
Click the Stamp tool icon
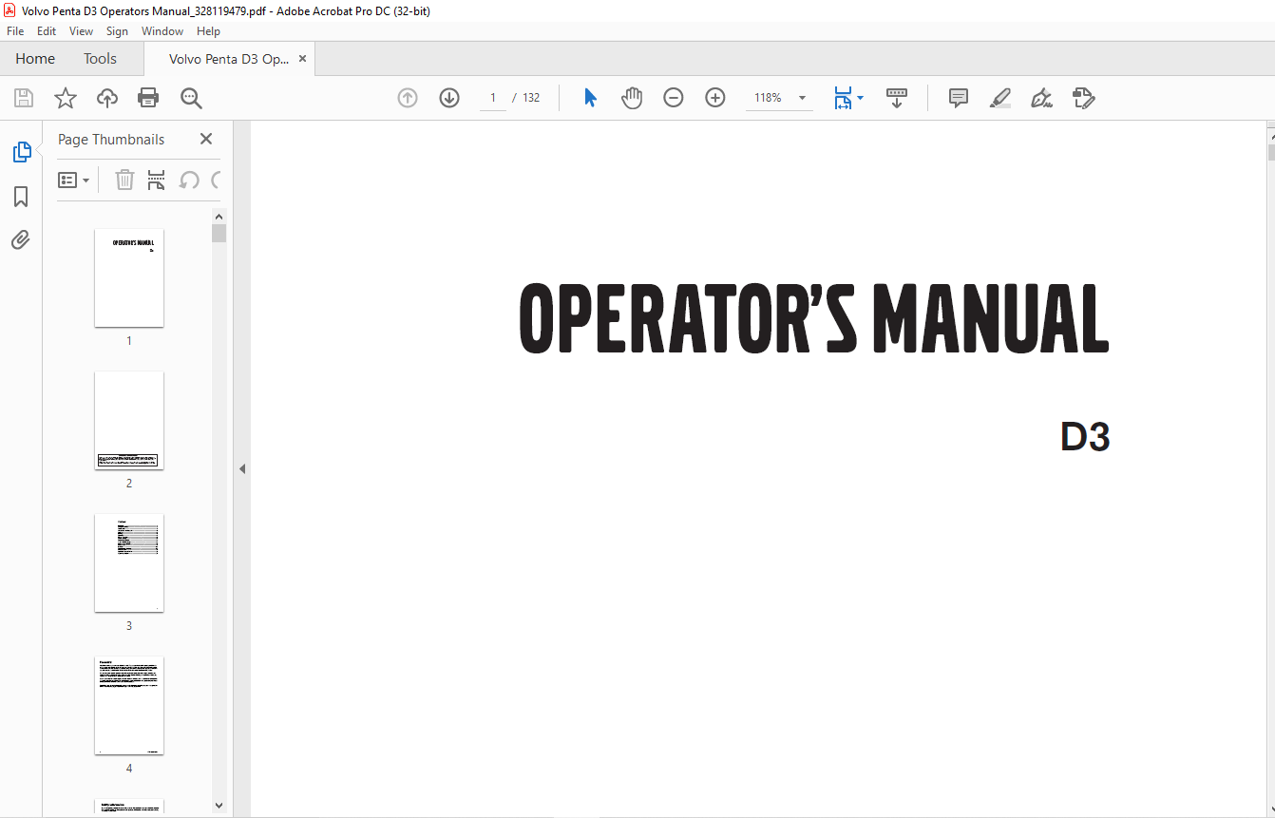[x=1084, y=98]
